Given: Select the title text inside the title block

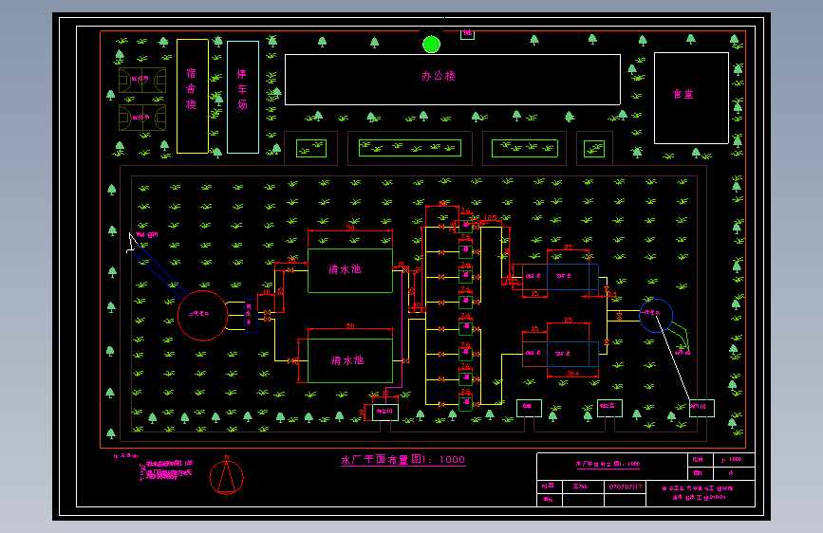Looking at the screenshot, I should [x=608, y=464].
